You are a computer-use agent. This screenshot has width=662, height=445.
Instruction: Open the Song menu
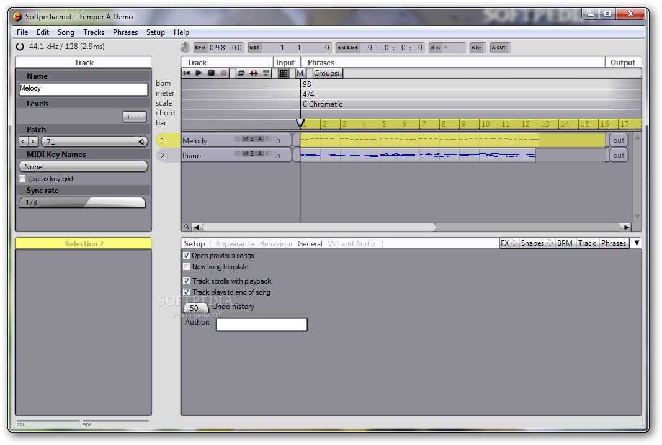click(66, 32)
